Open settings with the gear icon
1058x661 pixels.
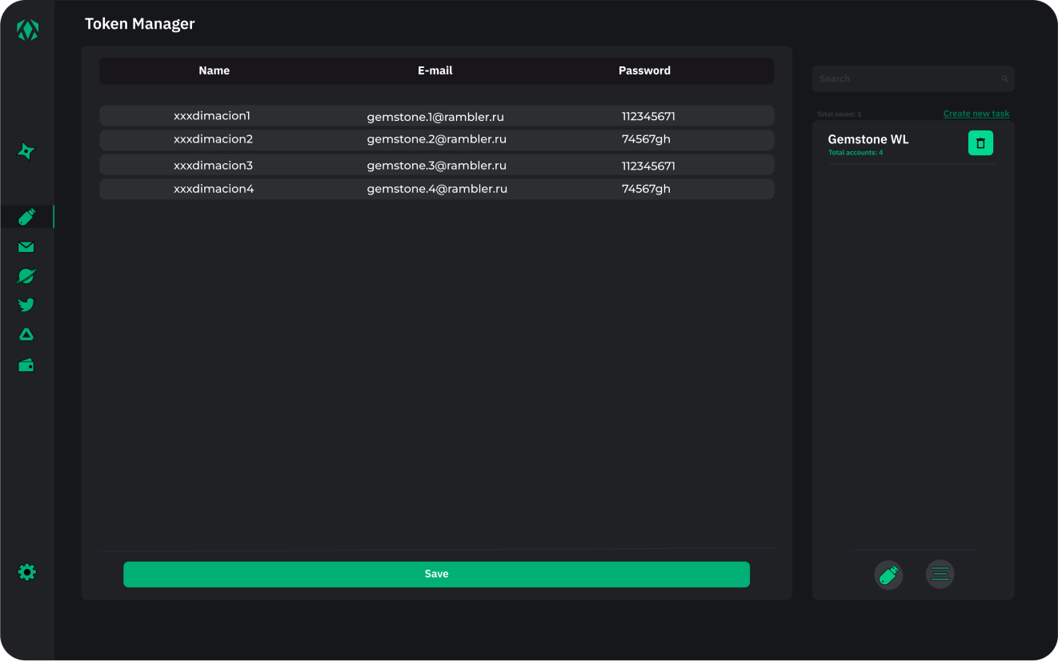click(27, 572)
